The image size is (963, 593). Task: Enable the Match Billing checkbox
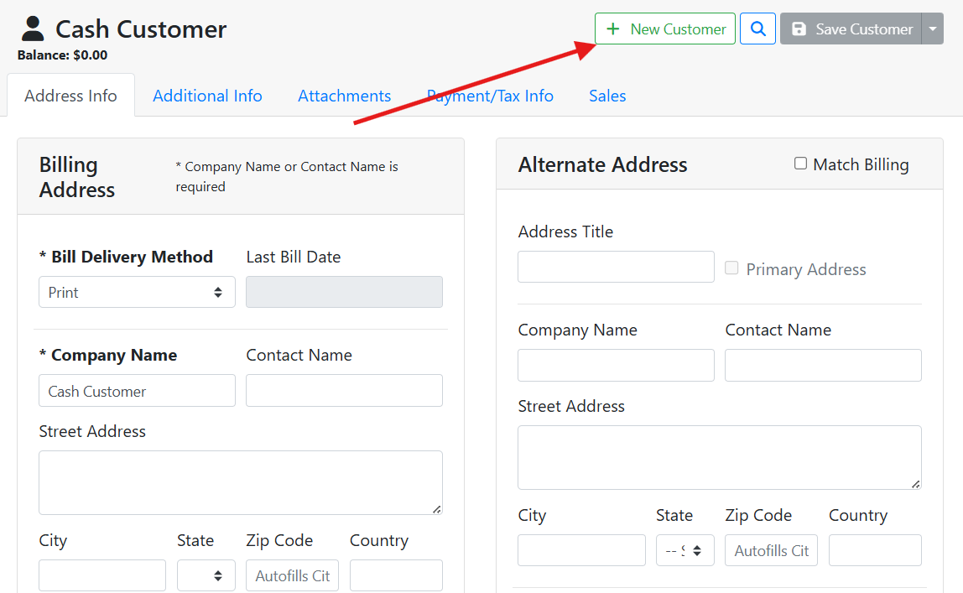click(x=800, y=164)
